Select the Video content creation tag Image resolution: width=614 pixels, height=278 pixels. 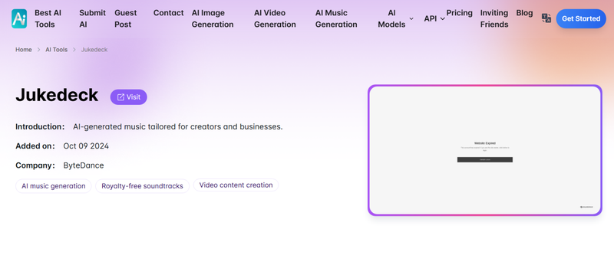[236, 185]
